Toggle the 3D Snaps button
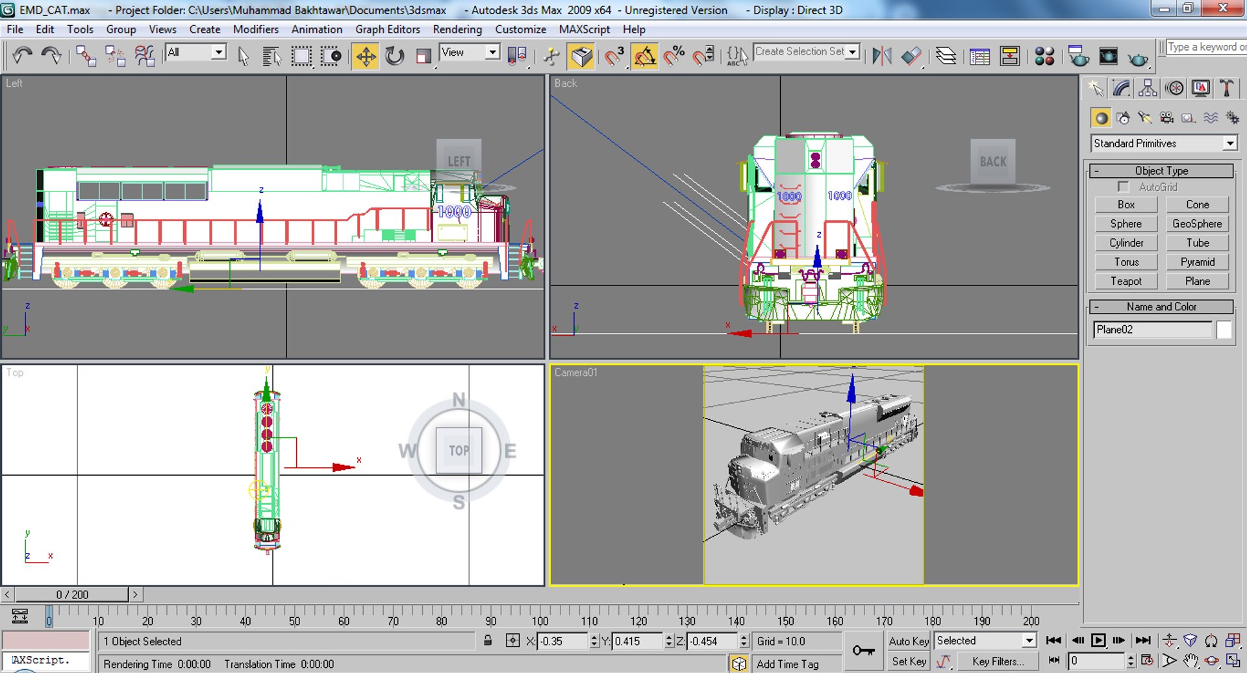Image resolution: width=1247 pixels, height=673 pixels. tap(614, 56)
